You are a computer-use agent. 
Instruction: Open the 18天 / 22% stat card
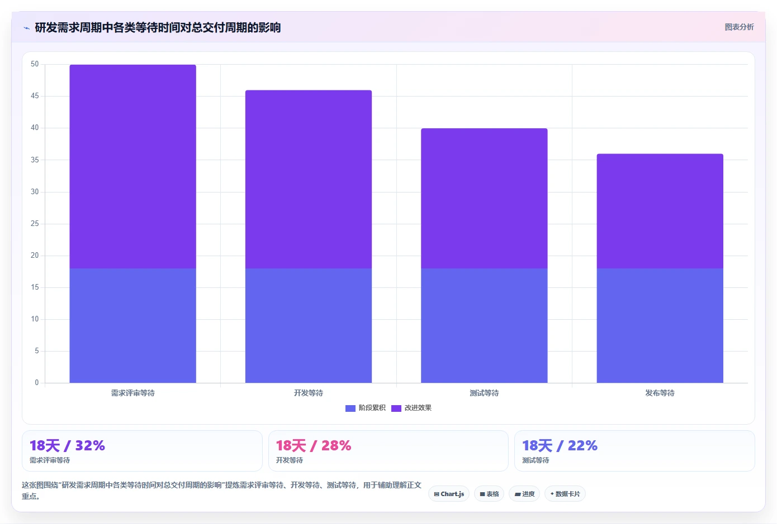tap(634, 451)
